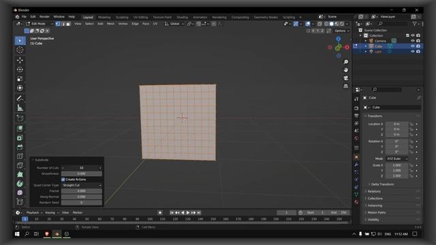Click the viewport pan hand icon
This screenshot has height=245, width=436.
pyautogui.click(x=345, y=70)
